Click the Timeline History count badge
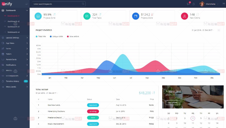 (x=26, y=81)
